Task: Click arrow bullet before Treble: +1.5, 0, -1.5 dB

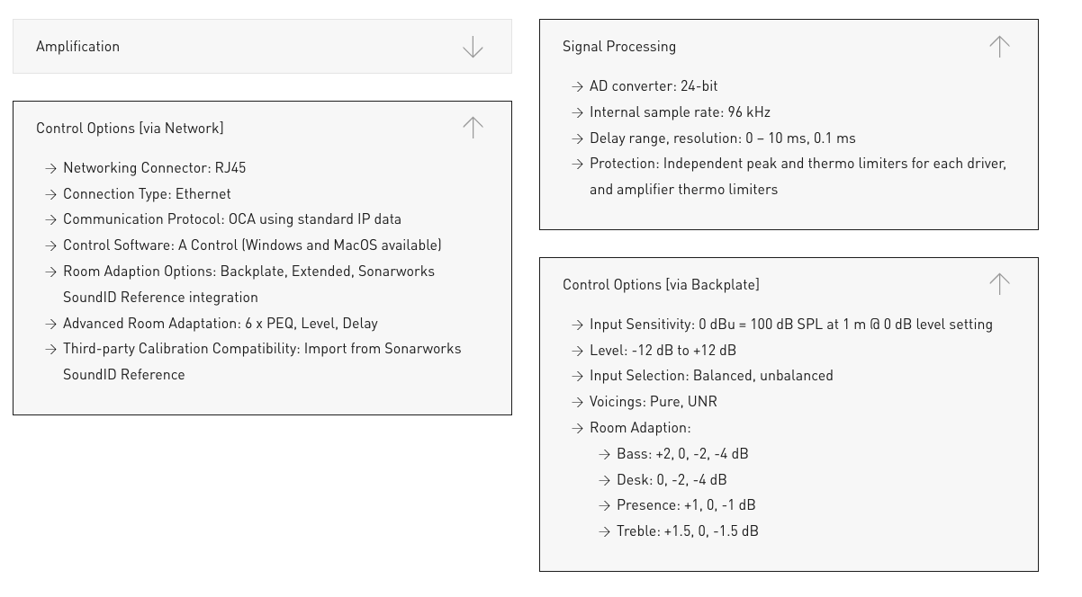Action: click(x=605, y=532)
